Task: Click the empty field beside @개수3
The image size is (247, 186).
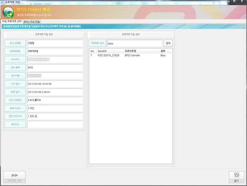Action: click(55, 124)
